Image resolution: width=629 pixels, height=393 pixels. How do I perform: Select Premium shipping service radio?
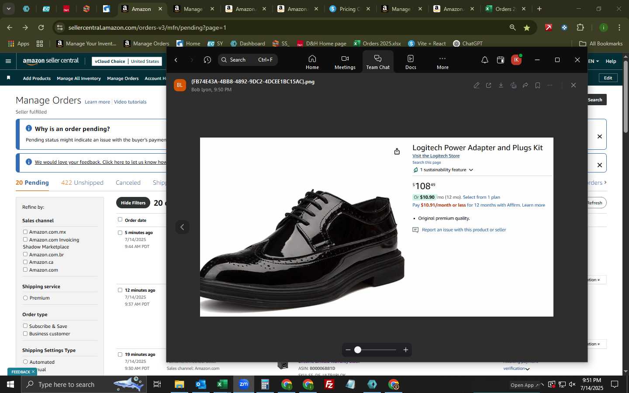(25, 298)
